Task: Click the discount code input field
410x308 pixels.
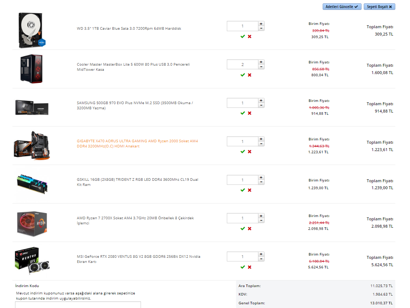Action: (x=78, y=305)
